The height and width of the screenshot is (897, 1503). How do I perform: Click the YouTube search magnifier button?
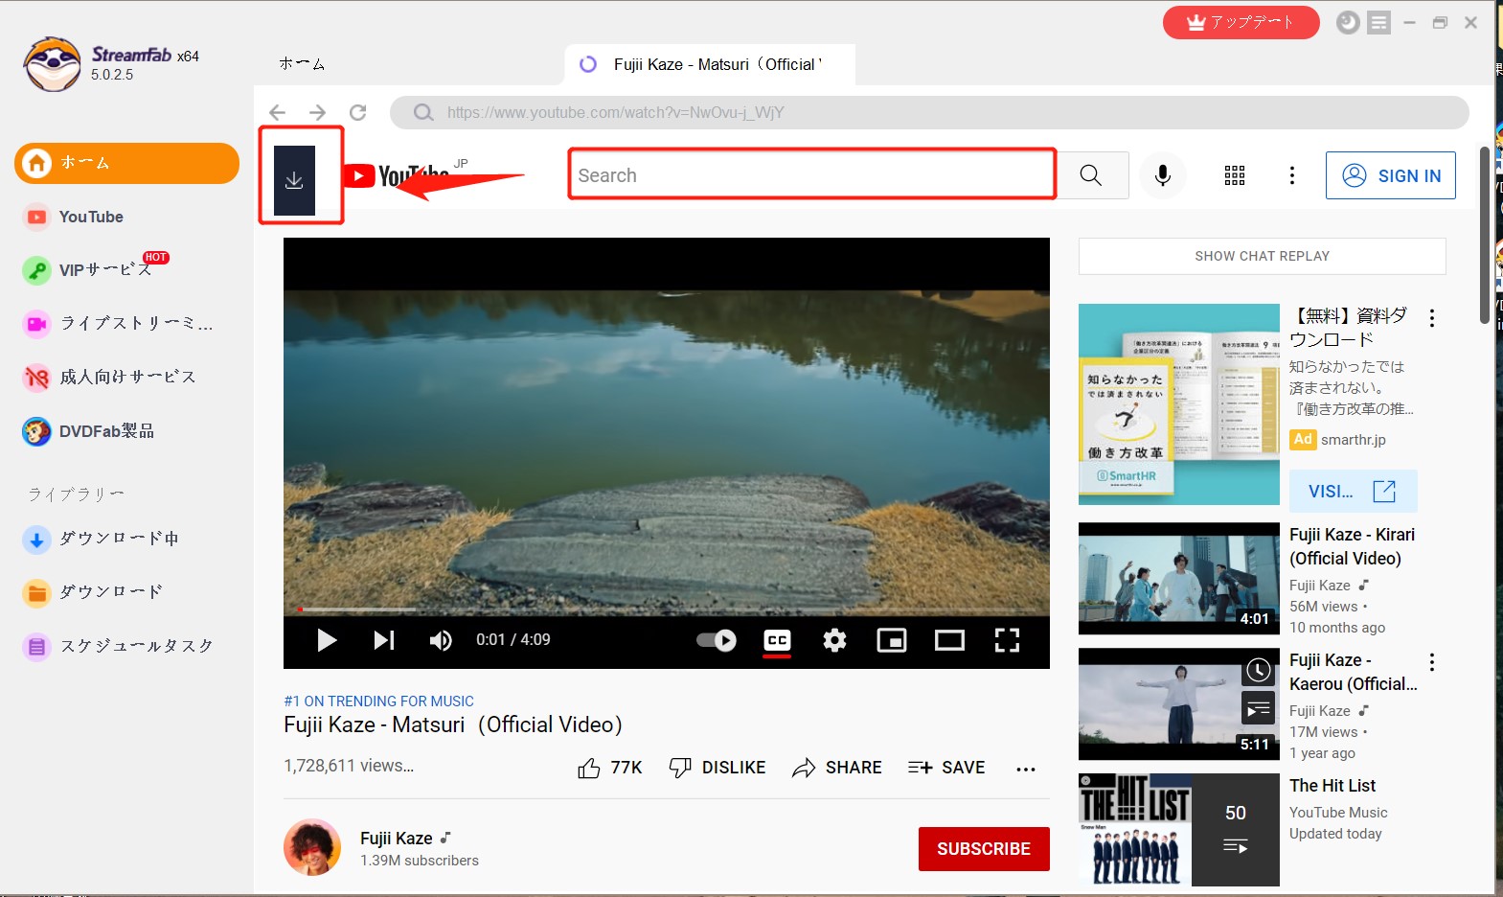click(1091, 175)
